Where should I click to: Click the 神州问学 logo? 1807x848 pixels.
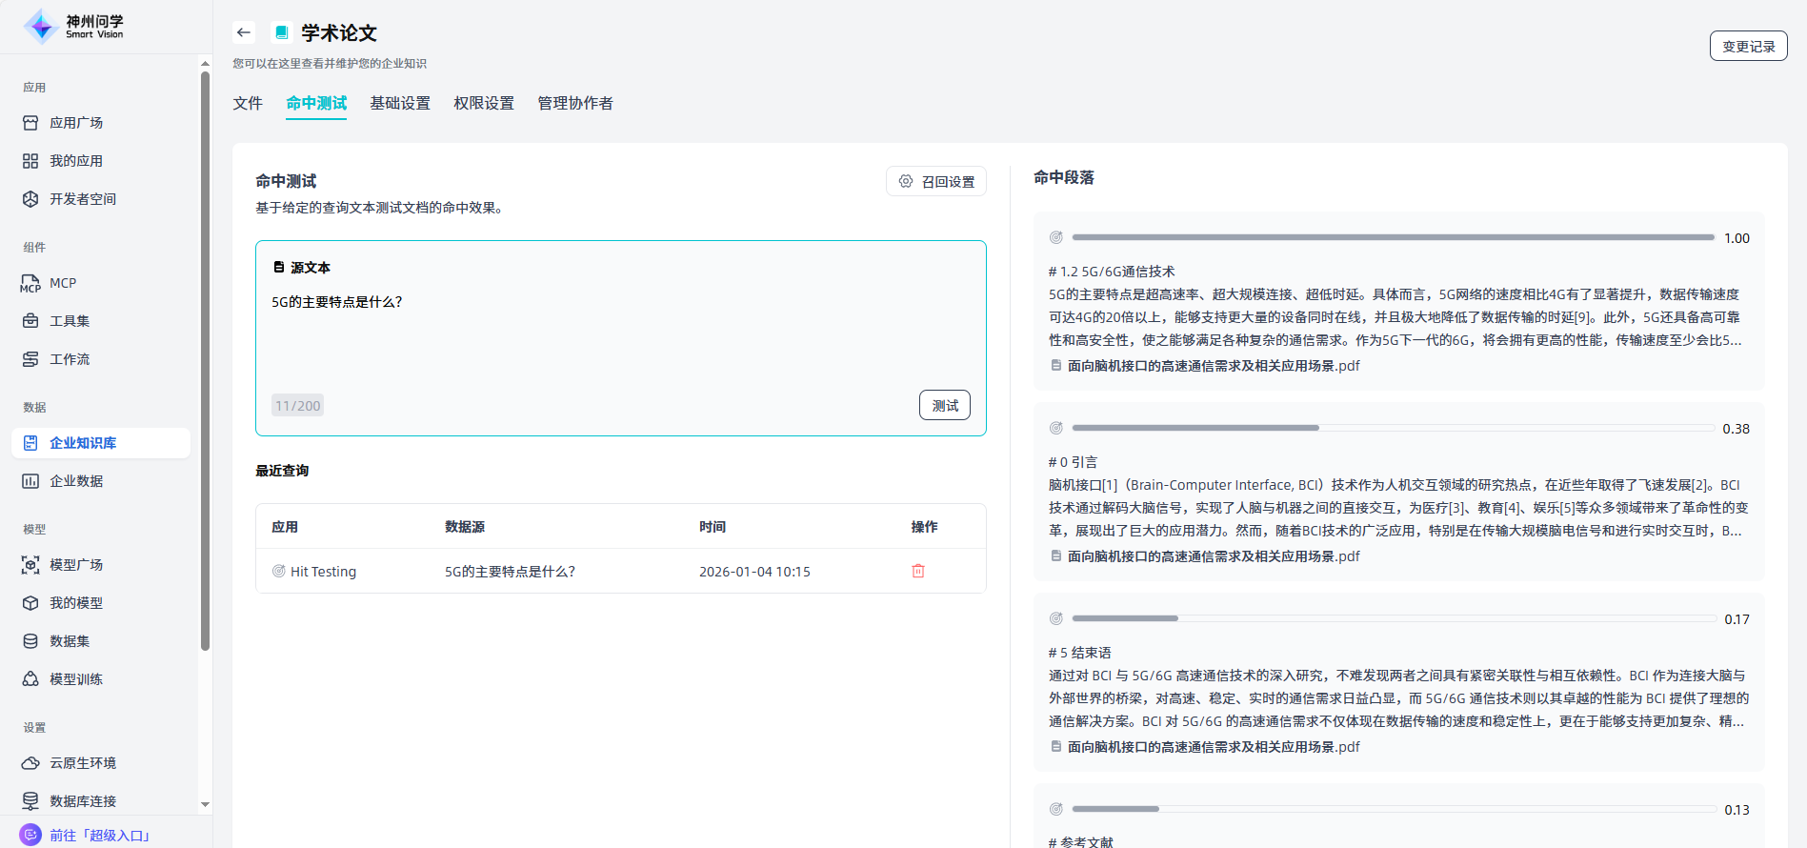[x=74, y=27]
